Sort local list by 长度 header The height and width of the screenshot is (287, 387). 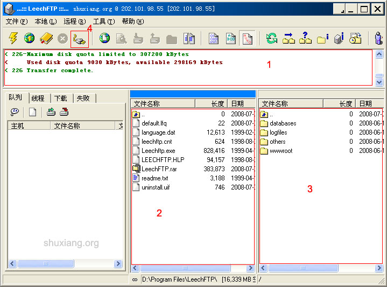point(211,103)
